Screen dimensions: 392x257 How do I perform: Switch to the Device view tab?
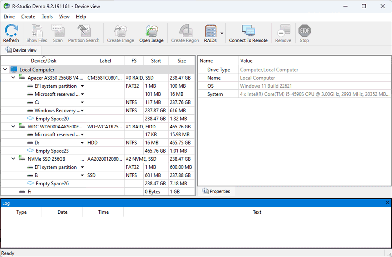point(21,50)
